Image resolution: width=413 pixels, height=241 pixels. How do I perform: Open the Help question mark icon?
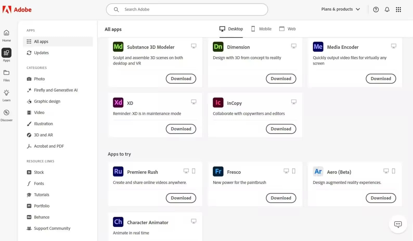(x=376, y=10)
